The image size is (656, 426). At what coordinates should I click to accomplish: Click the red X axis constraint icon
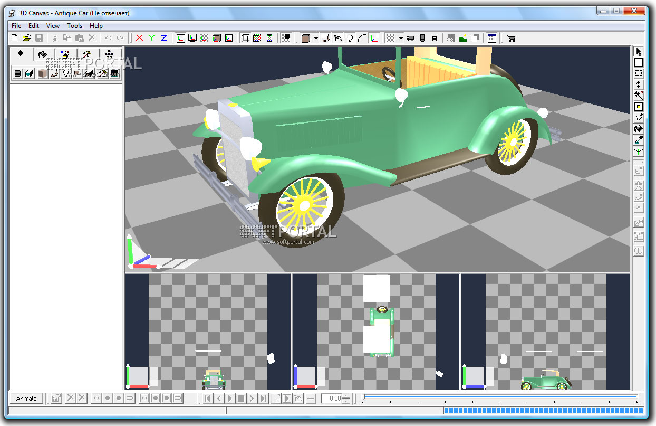coord(139,38)
